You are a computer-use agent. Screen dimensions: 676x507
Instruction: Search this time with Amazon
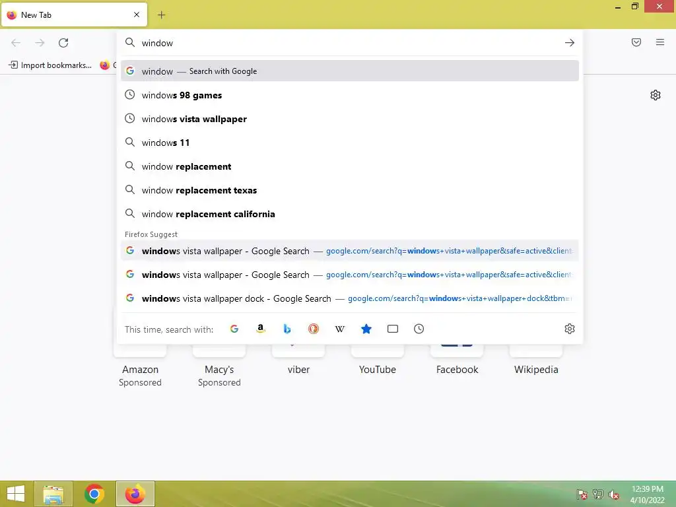(260, 329)
